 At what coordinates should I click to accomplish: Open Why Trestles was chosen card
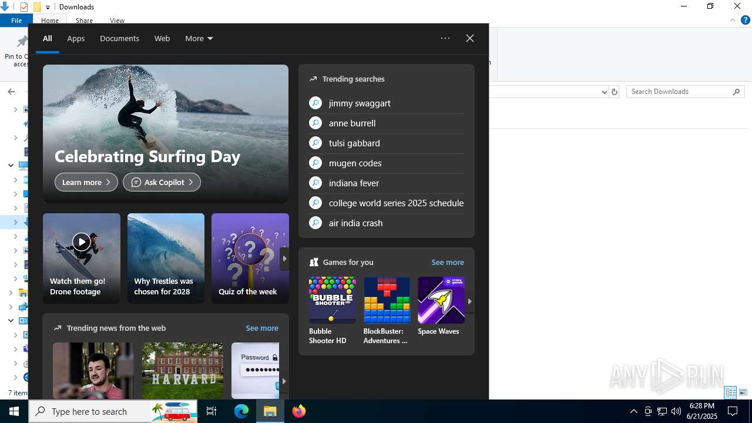coord(166,258)
